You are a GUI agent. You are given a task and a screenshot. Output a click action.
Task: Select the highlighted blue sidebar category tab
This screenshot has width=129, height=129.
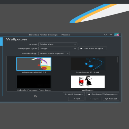click(1, 42)
